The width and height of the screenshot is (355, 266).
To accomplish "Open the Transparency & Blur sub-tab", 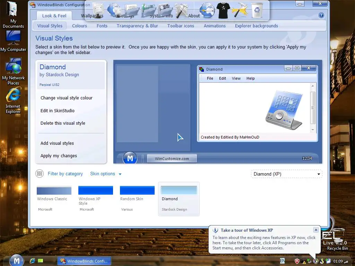I will (137, 26).
